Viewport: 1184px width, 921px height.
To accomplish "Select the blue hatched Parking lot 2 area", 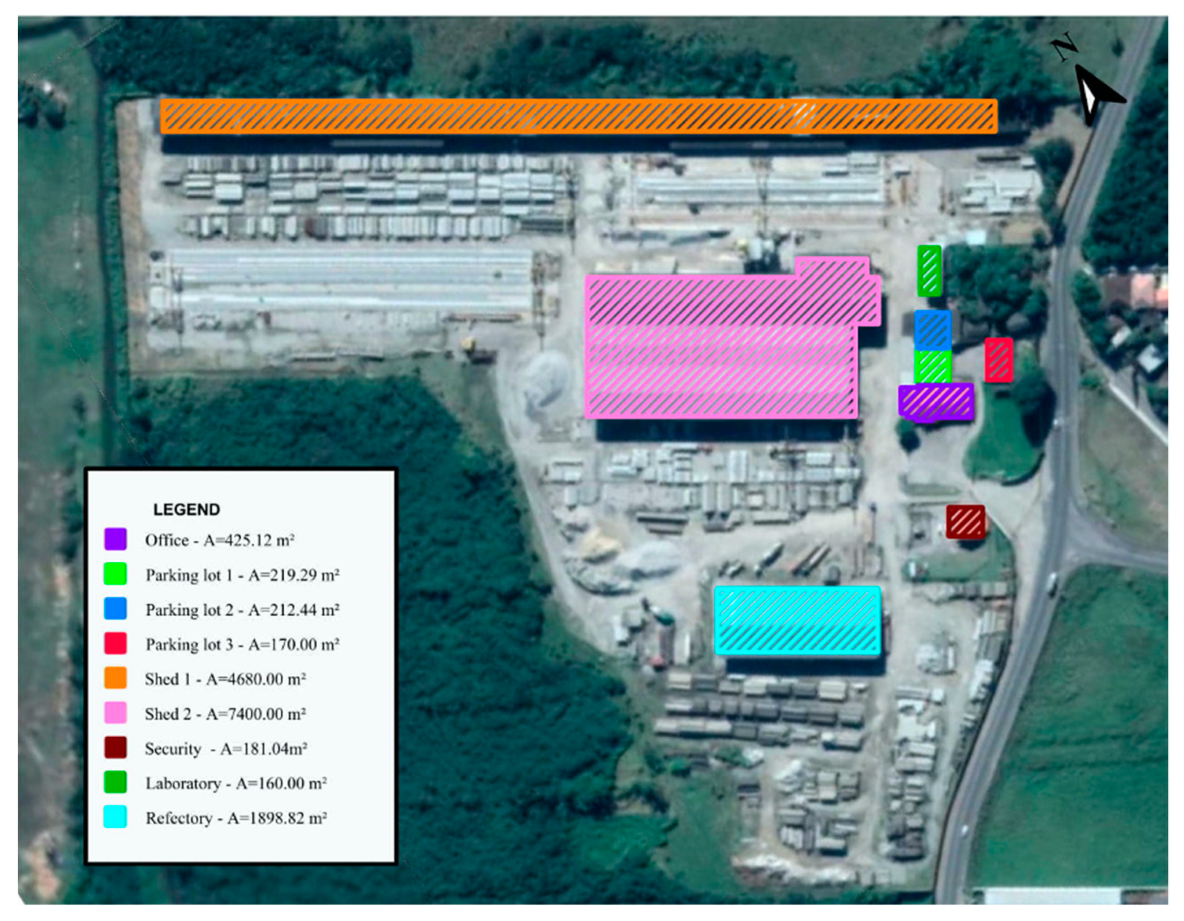I will (x=932, y=330).
